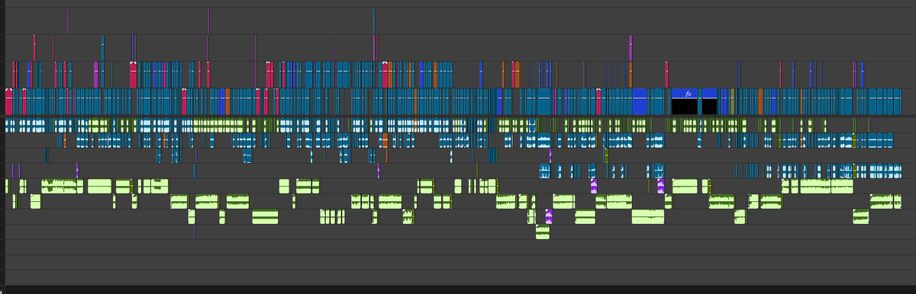Click the fx badge on the blue clip

click(689, 94)
